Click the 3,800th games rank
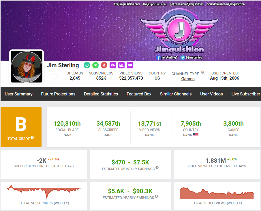The image size is (261, 211). [233, 124]
